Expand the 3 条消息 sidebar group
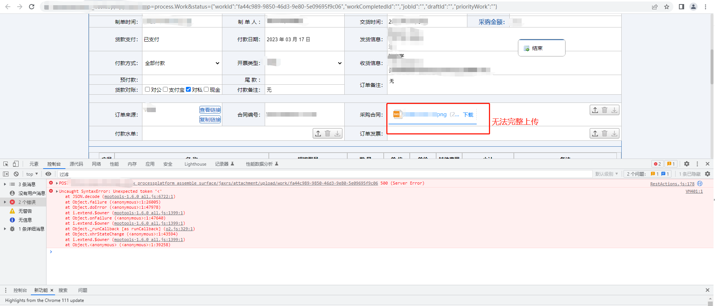Viewport: 715px width, 306px height. tap(5, 184)
